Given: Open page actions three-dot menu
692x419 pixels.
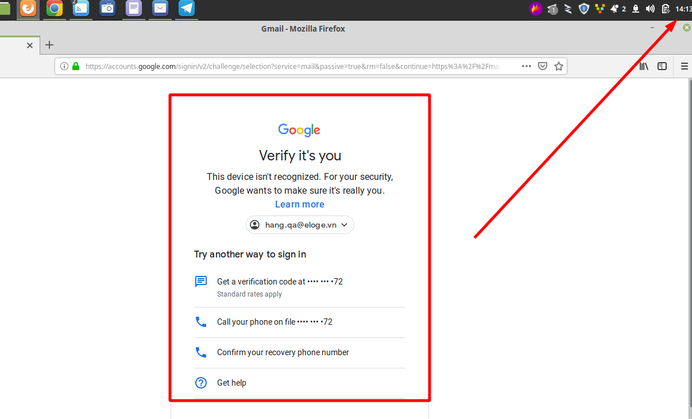Looking at the screenshot, I should click(527, 66).
